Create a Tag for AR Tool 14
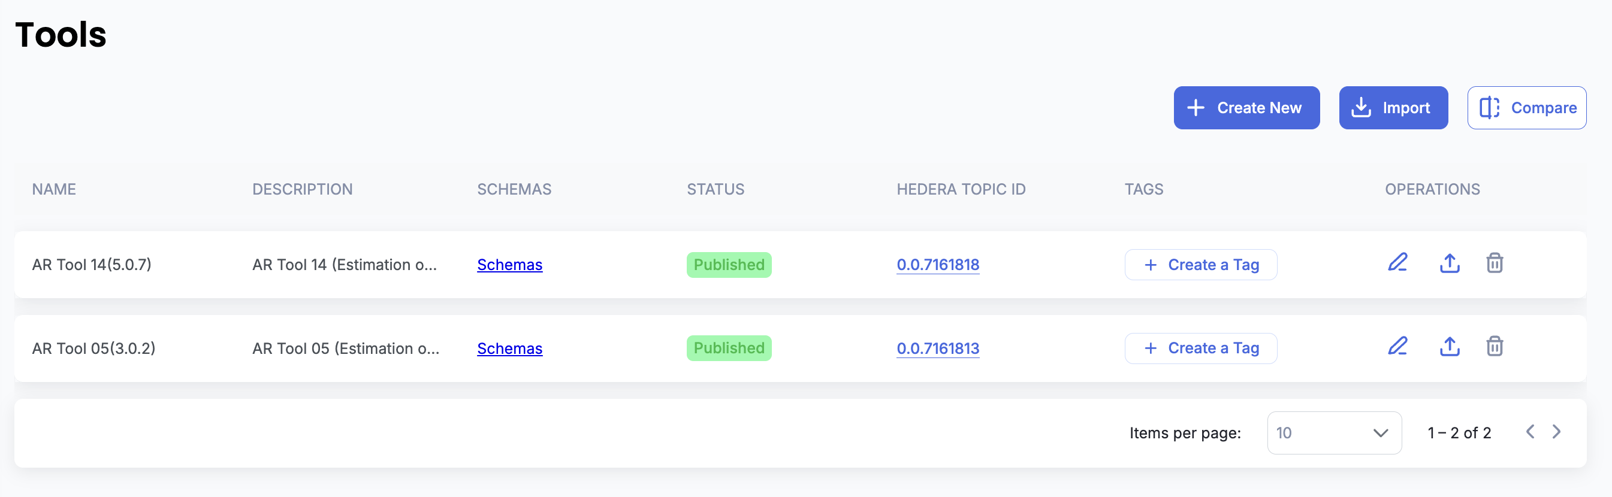Screen dimensions: 1612x497 tap(1200, 265)
